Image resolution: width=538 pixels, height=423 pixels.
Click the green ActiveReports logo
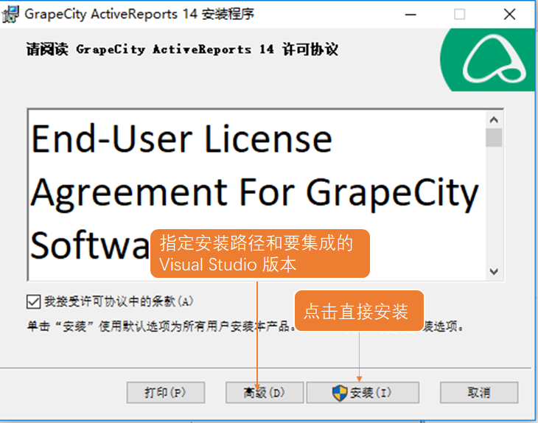click(488, 60)
